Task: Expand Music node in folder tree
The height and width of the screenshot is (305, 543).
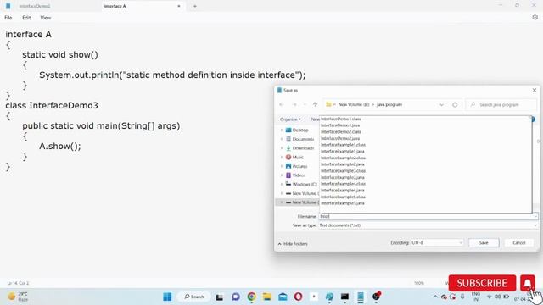Action: point(282,157)
